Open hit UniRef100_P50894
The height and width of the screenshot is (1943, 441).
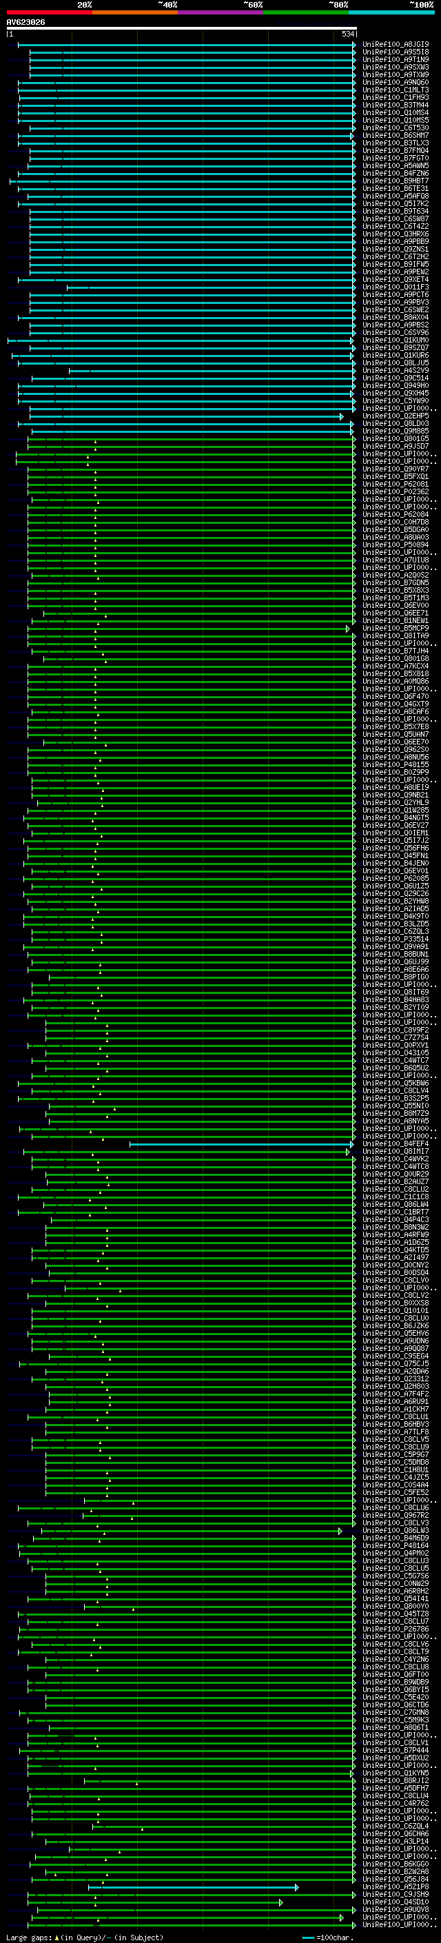396,545
